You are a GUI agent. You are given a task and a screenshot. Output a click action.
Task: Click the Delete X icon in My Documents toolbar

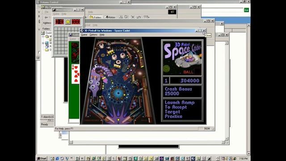click(x=133, y=17)
